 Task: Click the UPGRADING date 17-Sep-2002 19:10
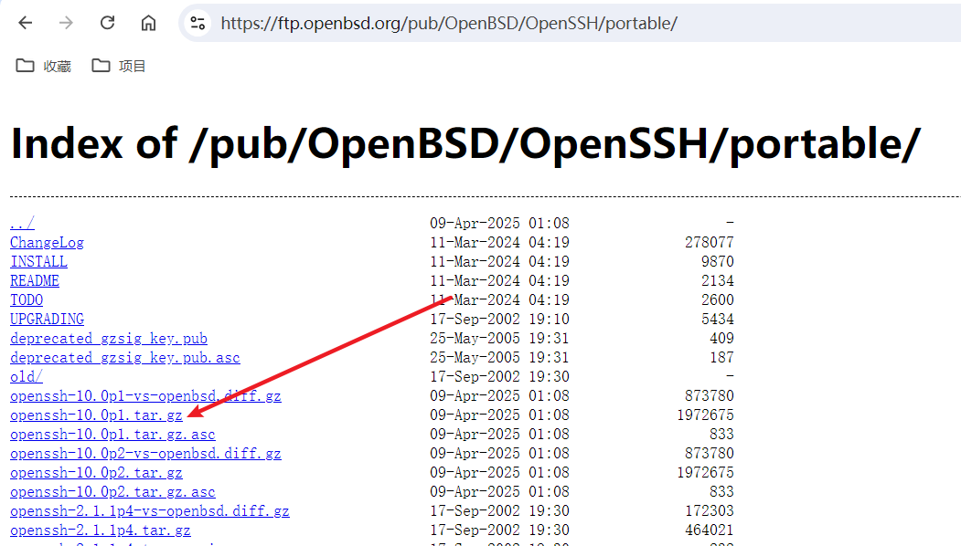coord(499,319)
